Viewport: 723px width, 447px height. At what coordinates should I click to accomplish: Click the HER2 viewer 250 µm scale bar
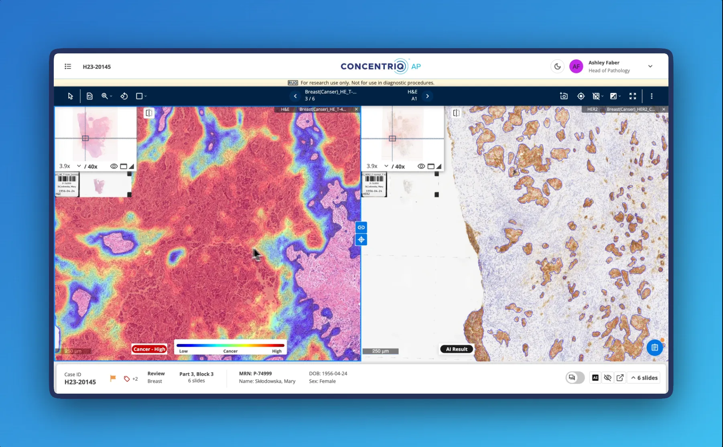click(x=380, y=351)
